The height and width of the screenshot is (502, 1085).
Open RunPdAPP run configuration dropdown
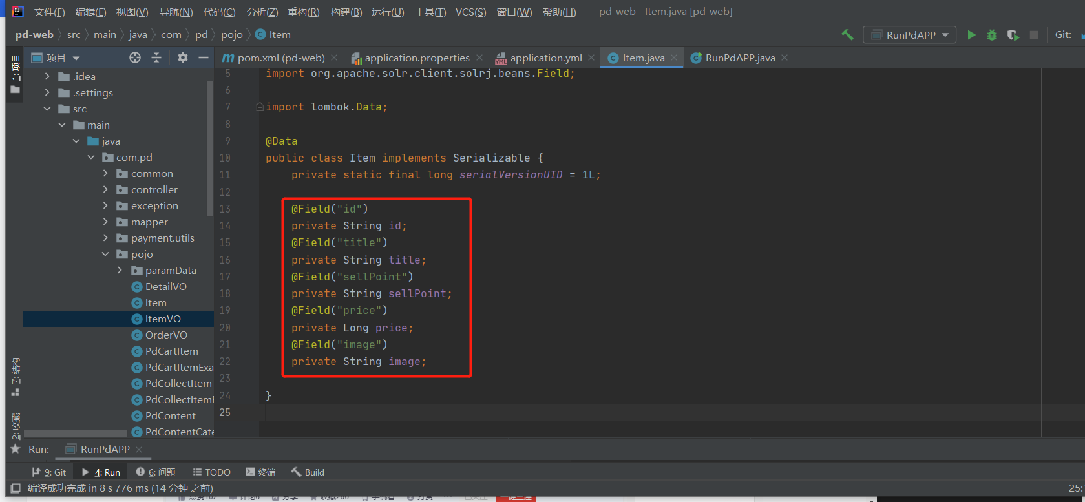click(910, 35)
